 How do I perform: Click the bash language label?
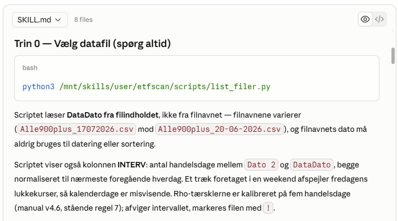(30, 68)
